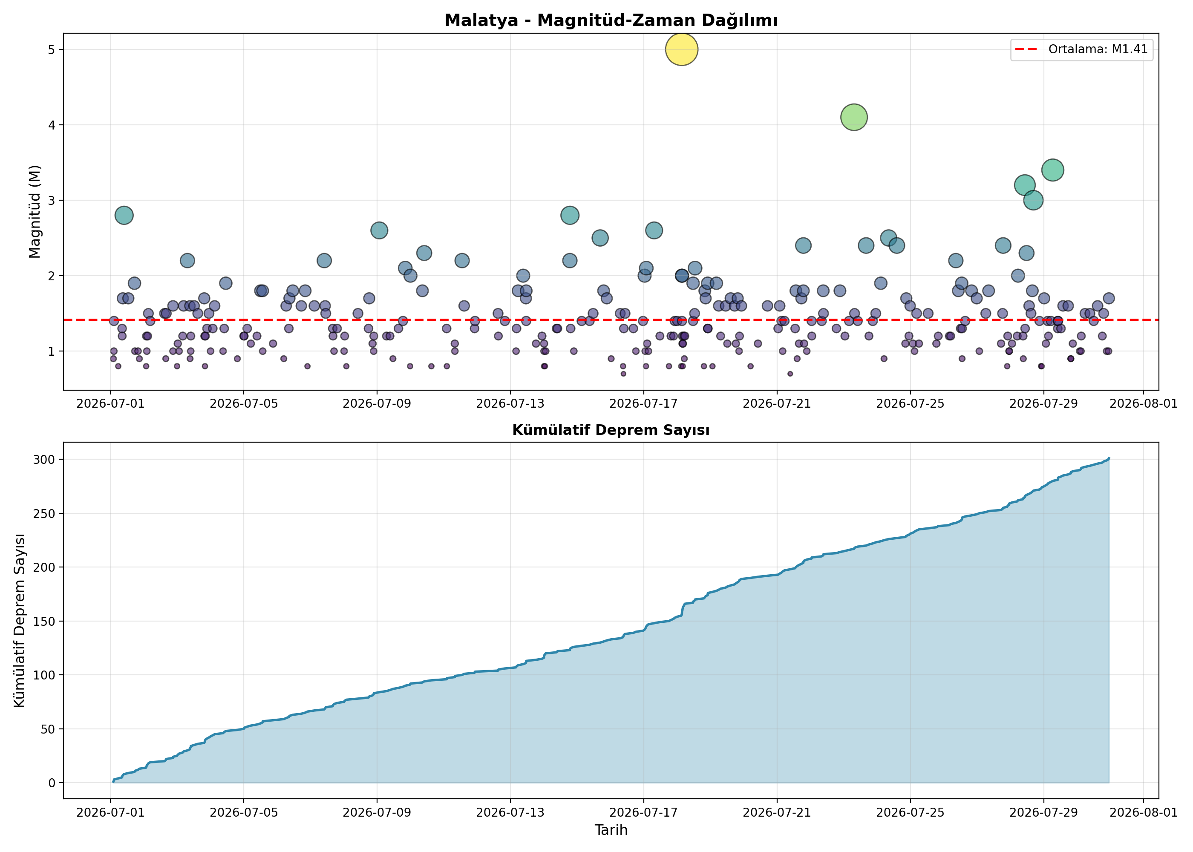
Task: Click "2026-07-29" on the top chart axis
Action: click(1043, 403)
